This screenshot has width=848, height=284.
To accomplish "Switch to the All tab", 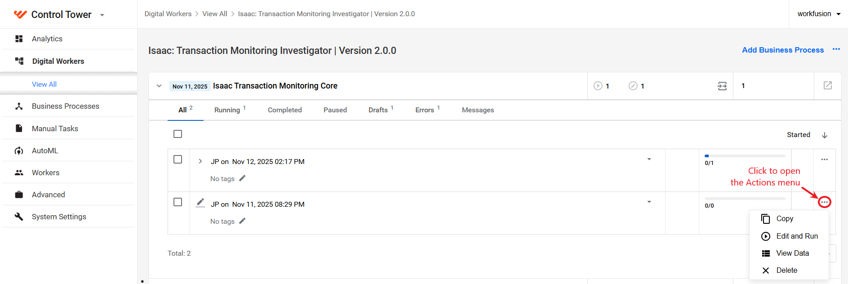I will [x=185, y=110].
